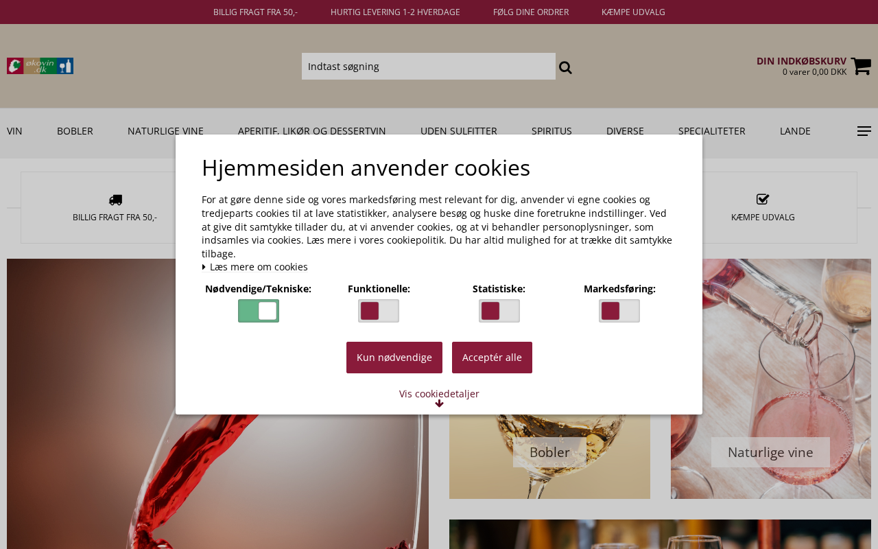
Task: Turn on the Markedsføring cookies switch
Action: (619, 311)
